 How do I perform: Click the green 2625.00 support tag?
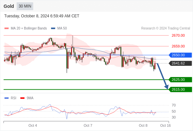point(180,80)
